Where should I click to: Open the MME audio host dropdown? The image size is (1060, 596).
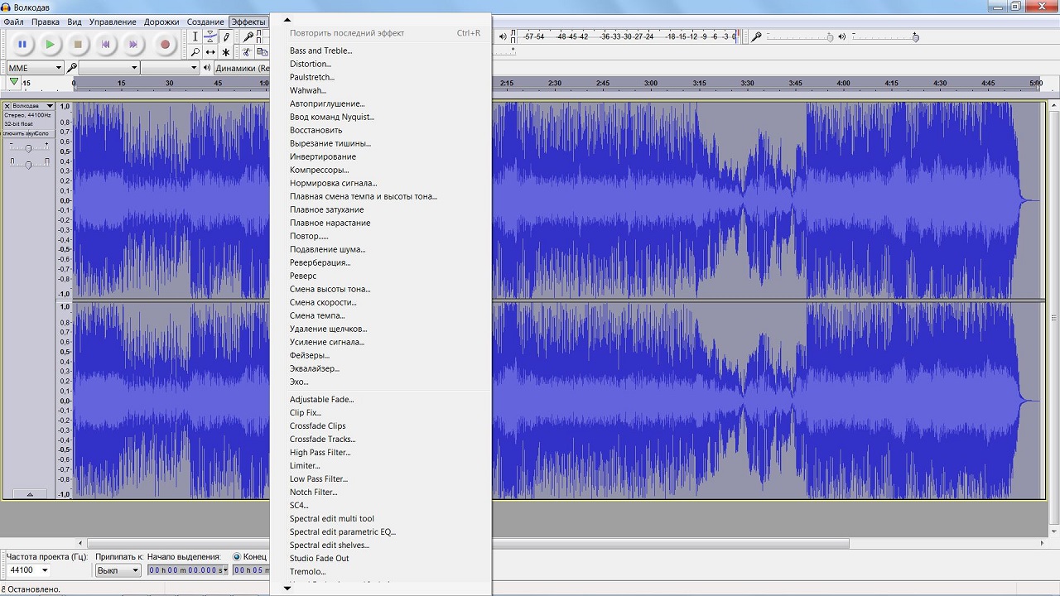(35, 68)
